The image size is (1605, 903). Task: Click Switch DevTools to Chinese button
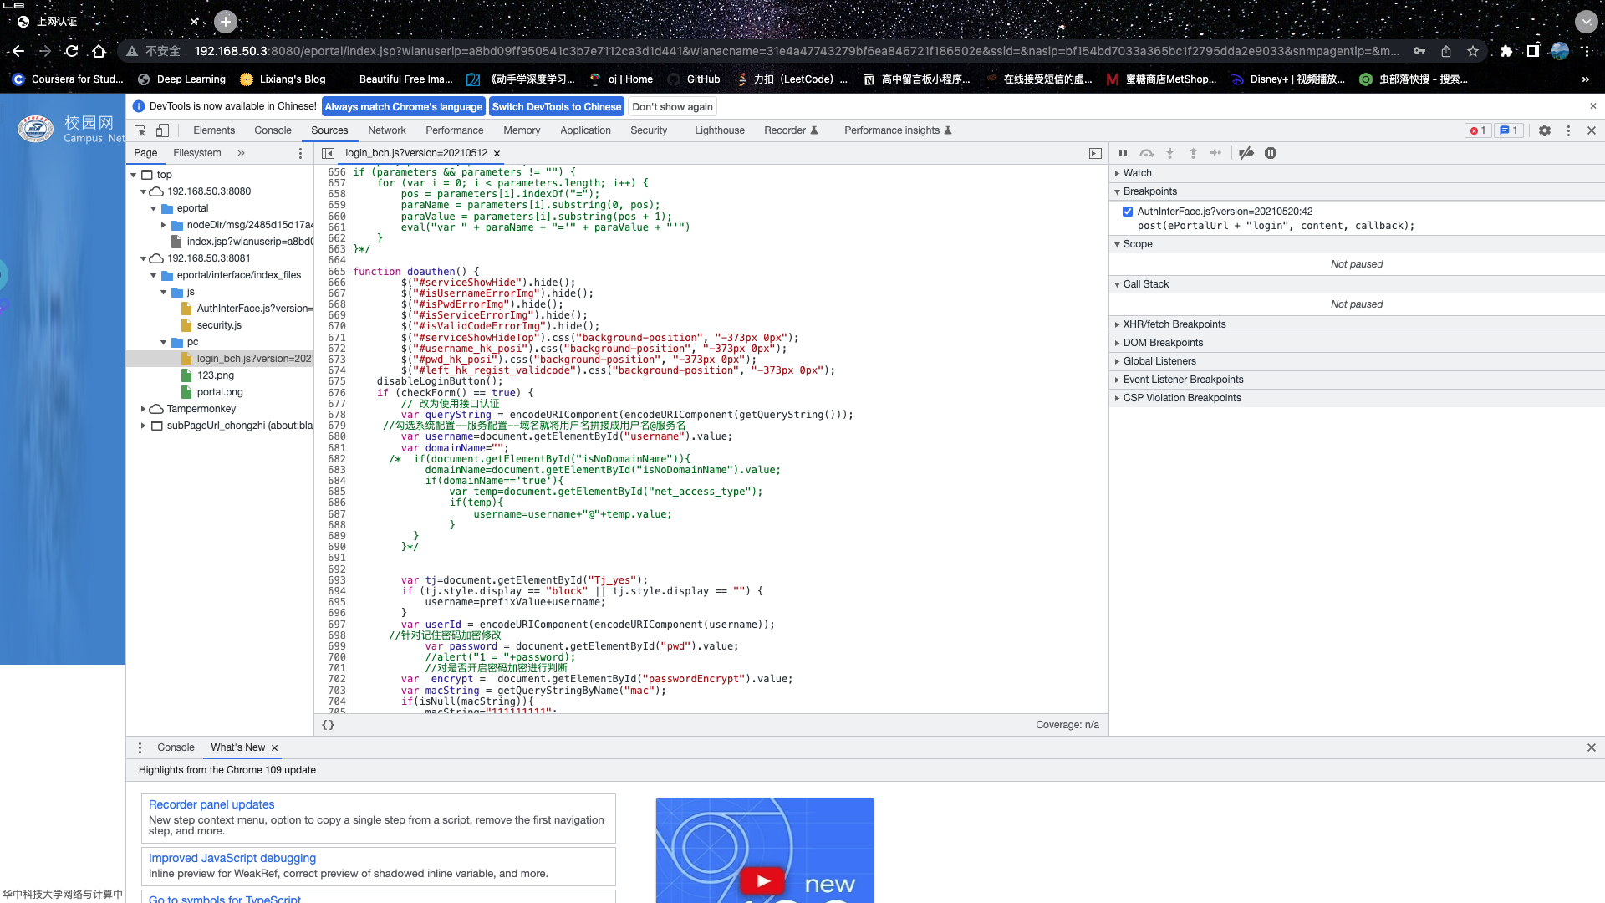(x=556, y=107)
